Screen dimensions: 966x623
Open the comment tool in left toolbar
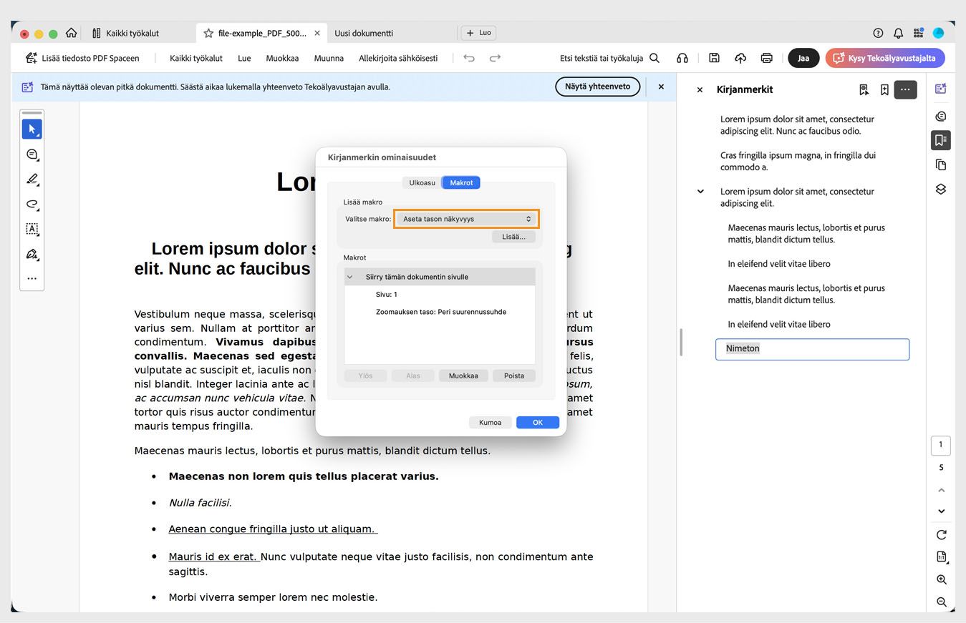[x=32, y=154]
